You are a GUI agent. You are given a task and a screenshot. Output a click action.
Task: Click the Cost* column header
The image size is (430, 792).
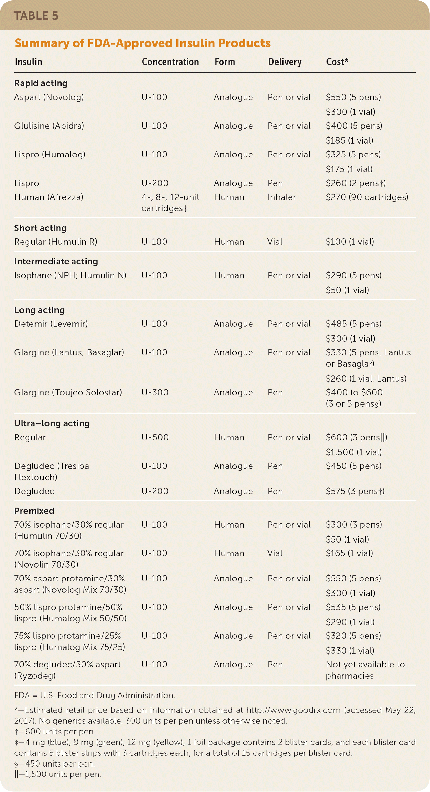(x=337, y=62)
